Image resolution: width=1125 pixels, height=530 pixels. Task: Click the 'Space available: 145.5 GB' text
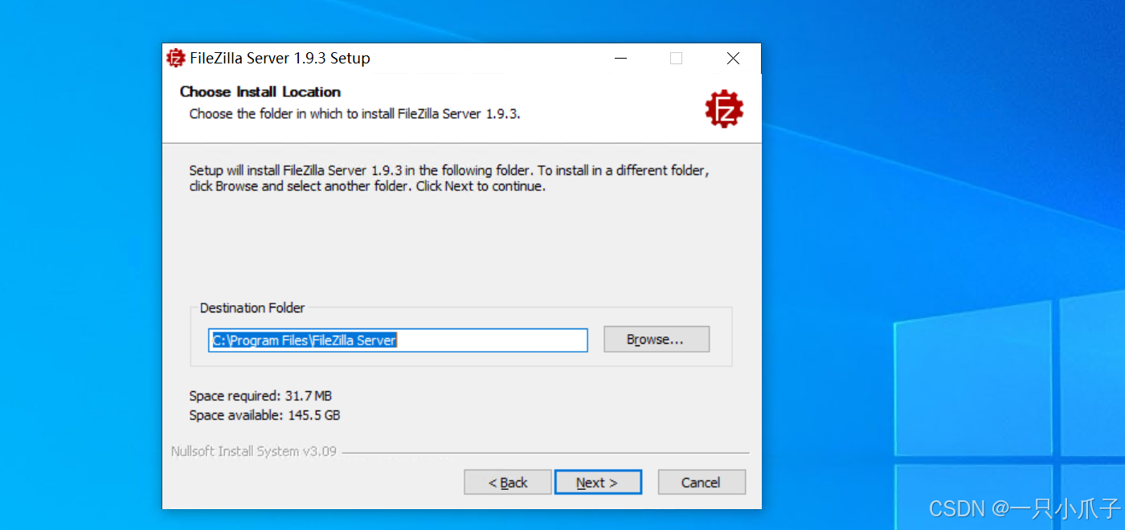coord(264,415)
